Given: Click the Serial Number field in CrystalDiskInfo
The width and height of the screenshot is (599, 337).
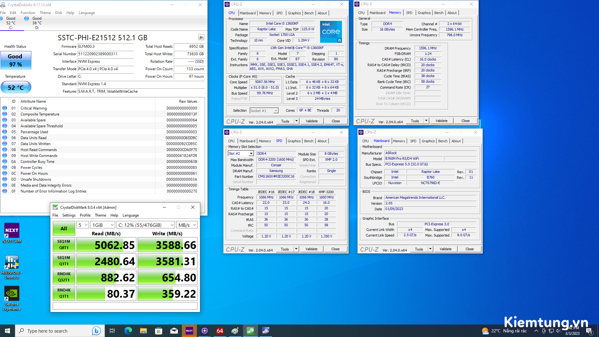Looking at the screenshot, I should pyautogui.click(x=105, y=54).
